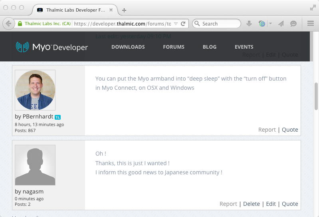
Task: Open the downloads arrow icon
Action: click(x=249, y=24)
